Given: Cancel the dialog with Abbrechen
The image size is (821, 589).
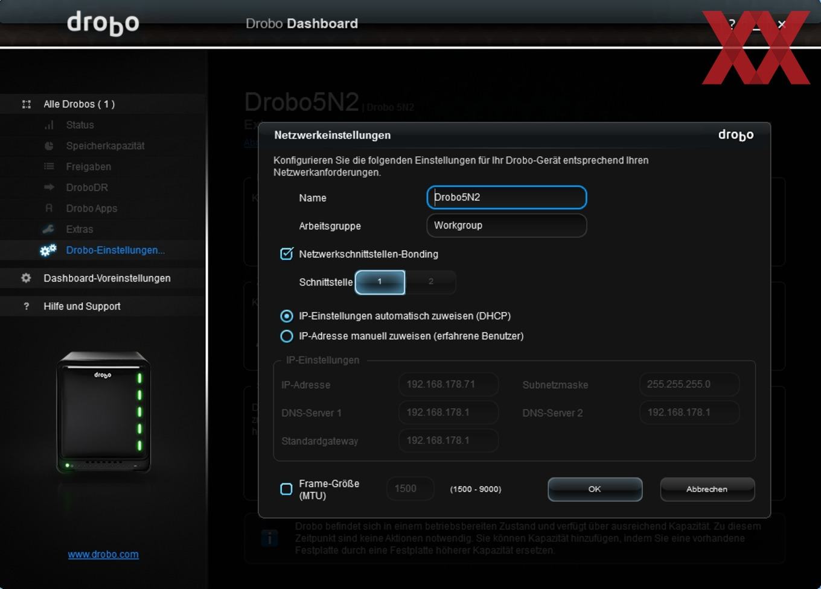Looking at the screenshot, I should (707, 489).
